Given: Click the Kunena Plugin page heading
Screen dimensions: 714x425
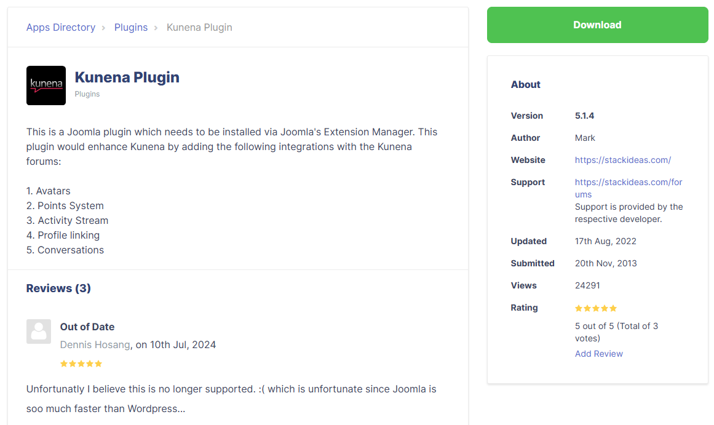Looking at the screenshot, I should pyautogui.click(x=127, y=77).
